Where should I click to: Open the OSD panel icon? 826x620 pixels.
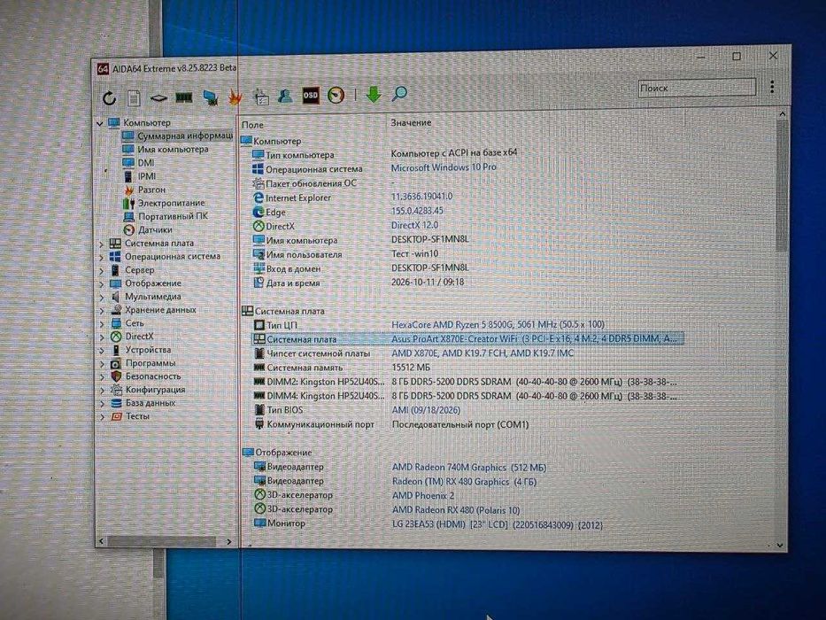(x=310, y=96)
